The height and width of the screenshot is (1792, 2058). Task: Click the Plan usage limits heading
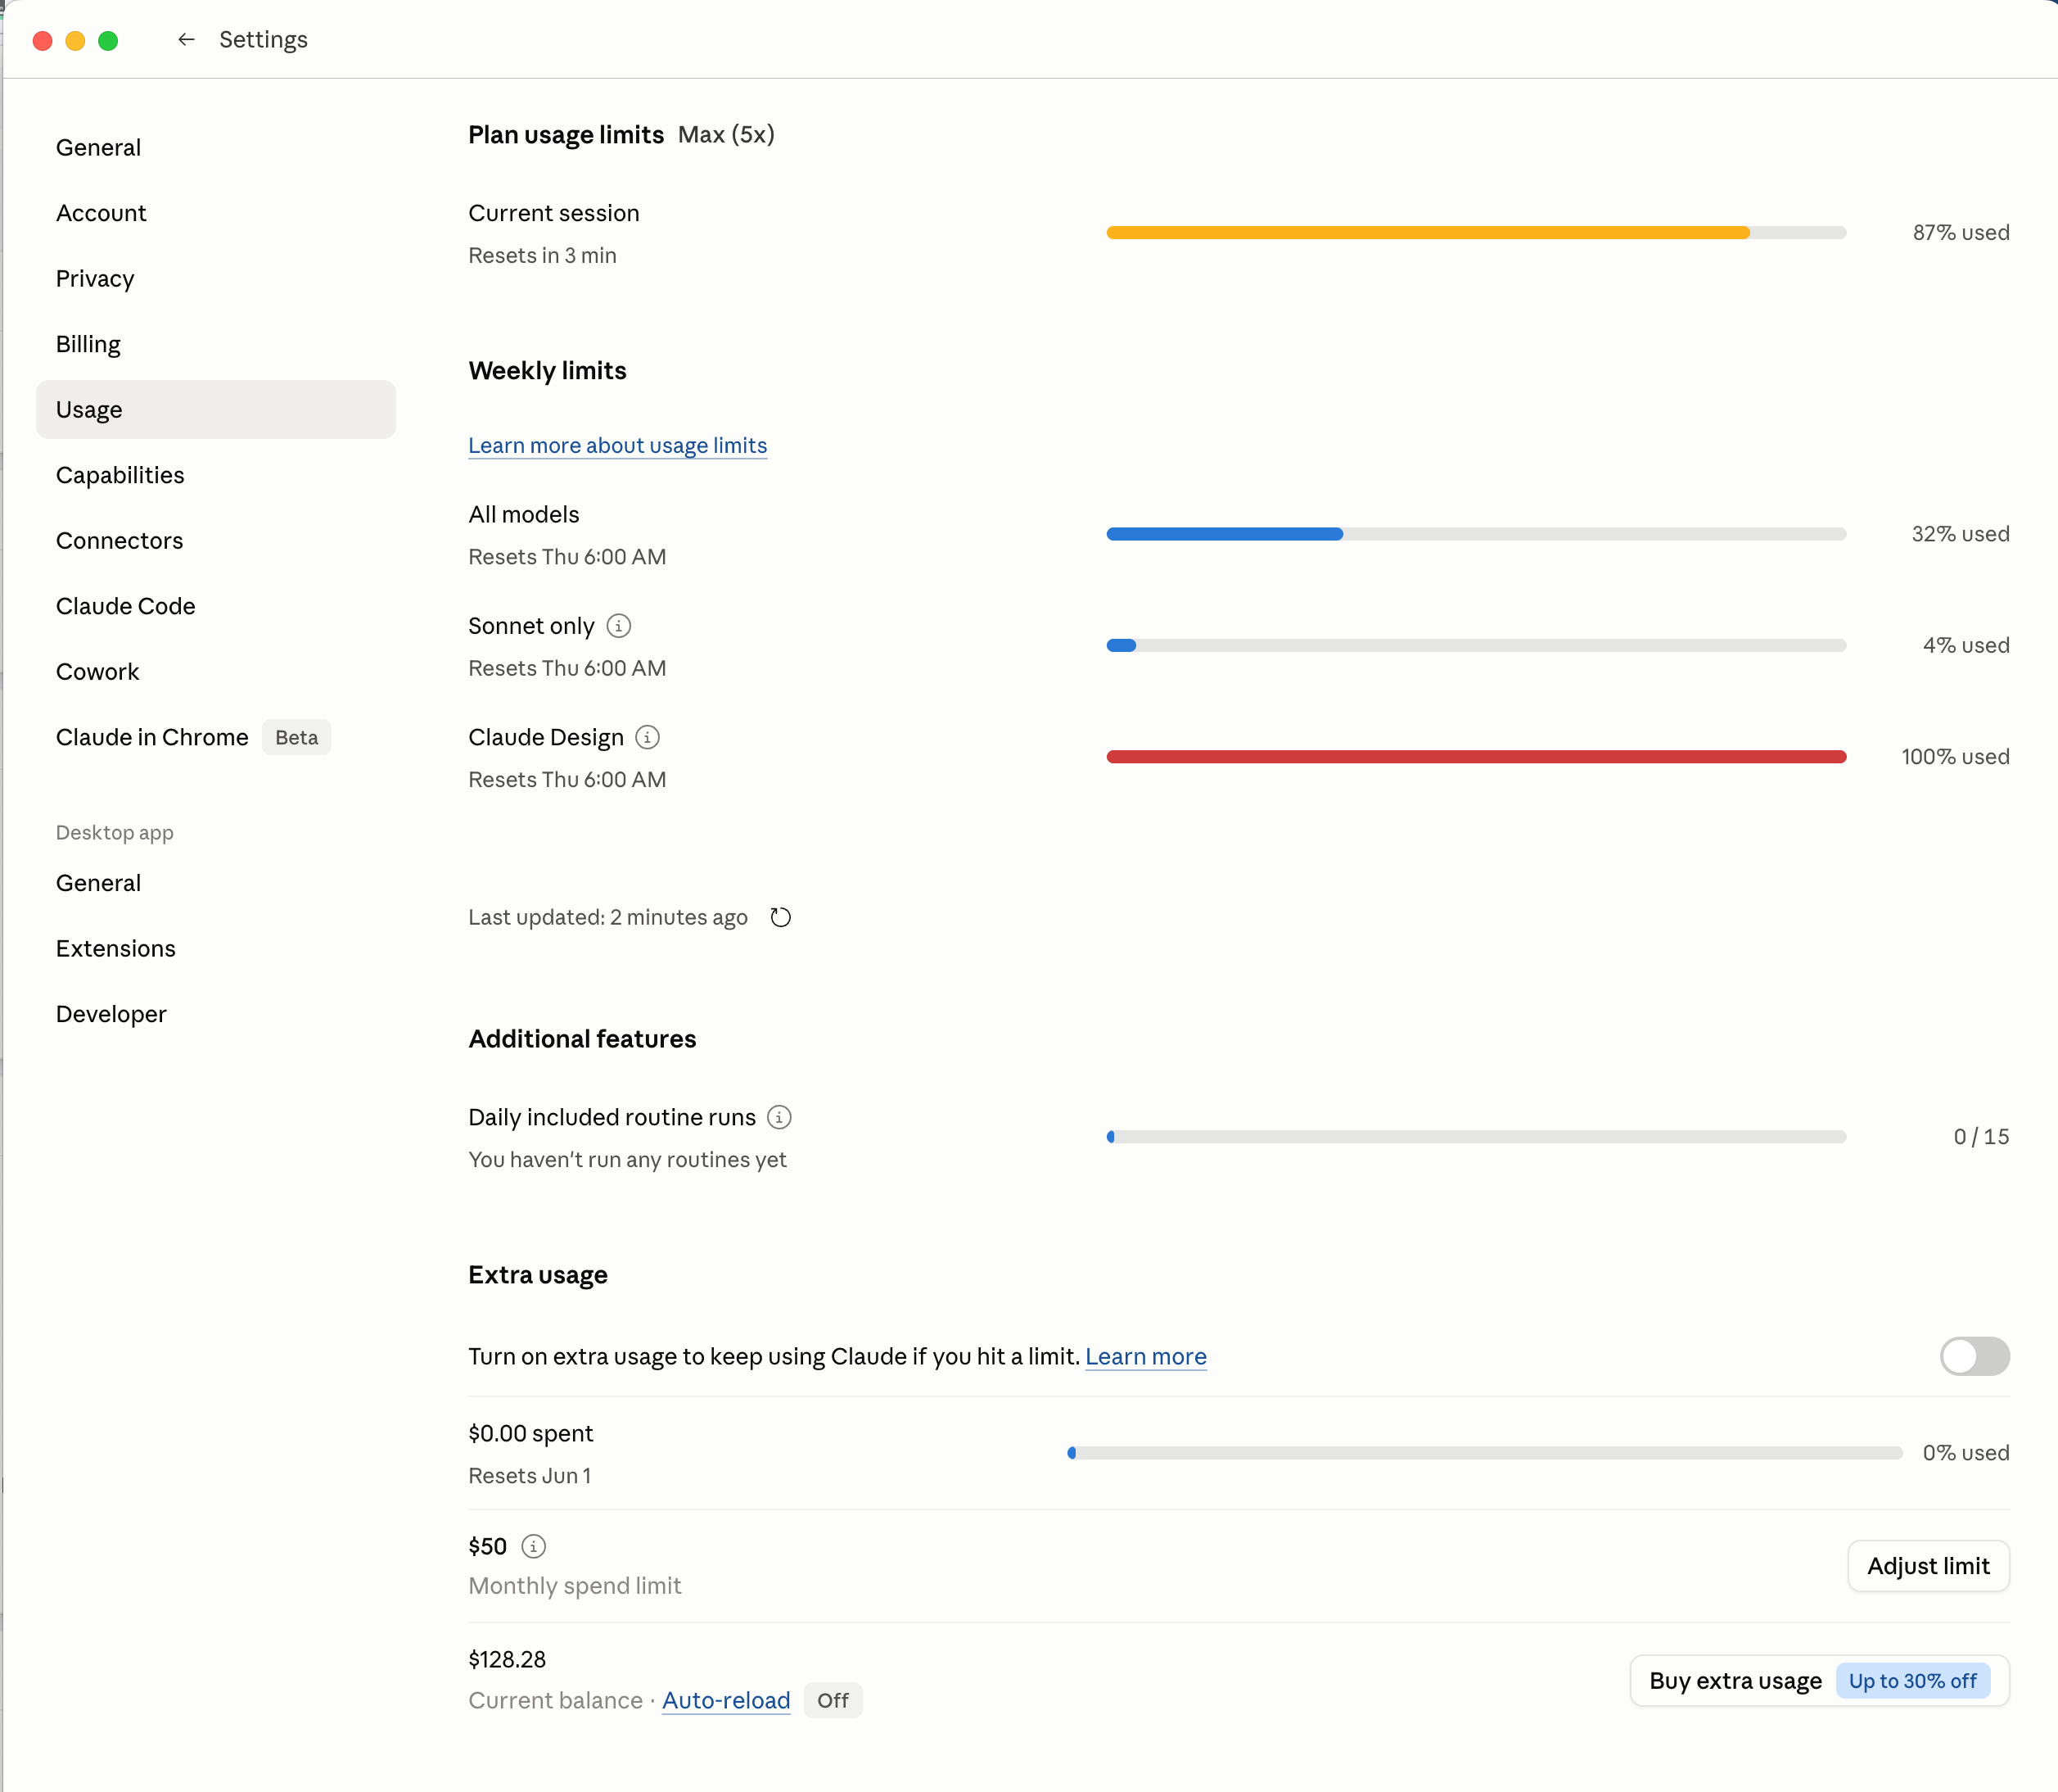point(566,135)
